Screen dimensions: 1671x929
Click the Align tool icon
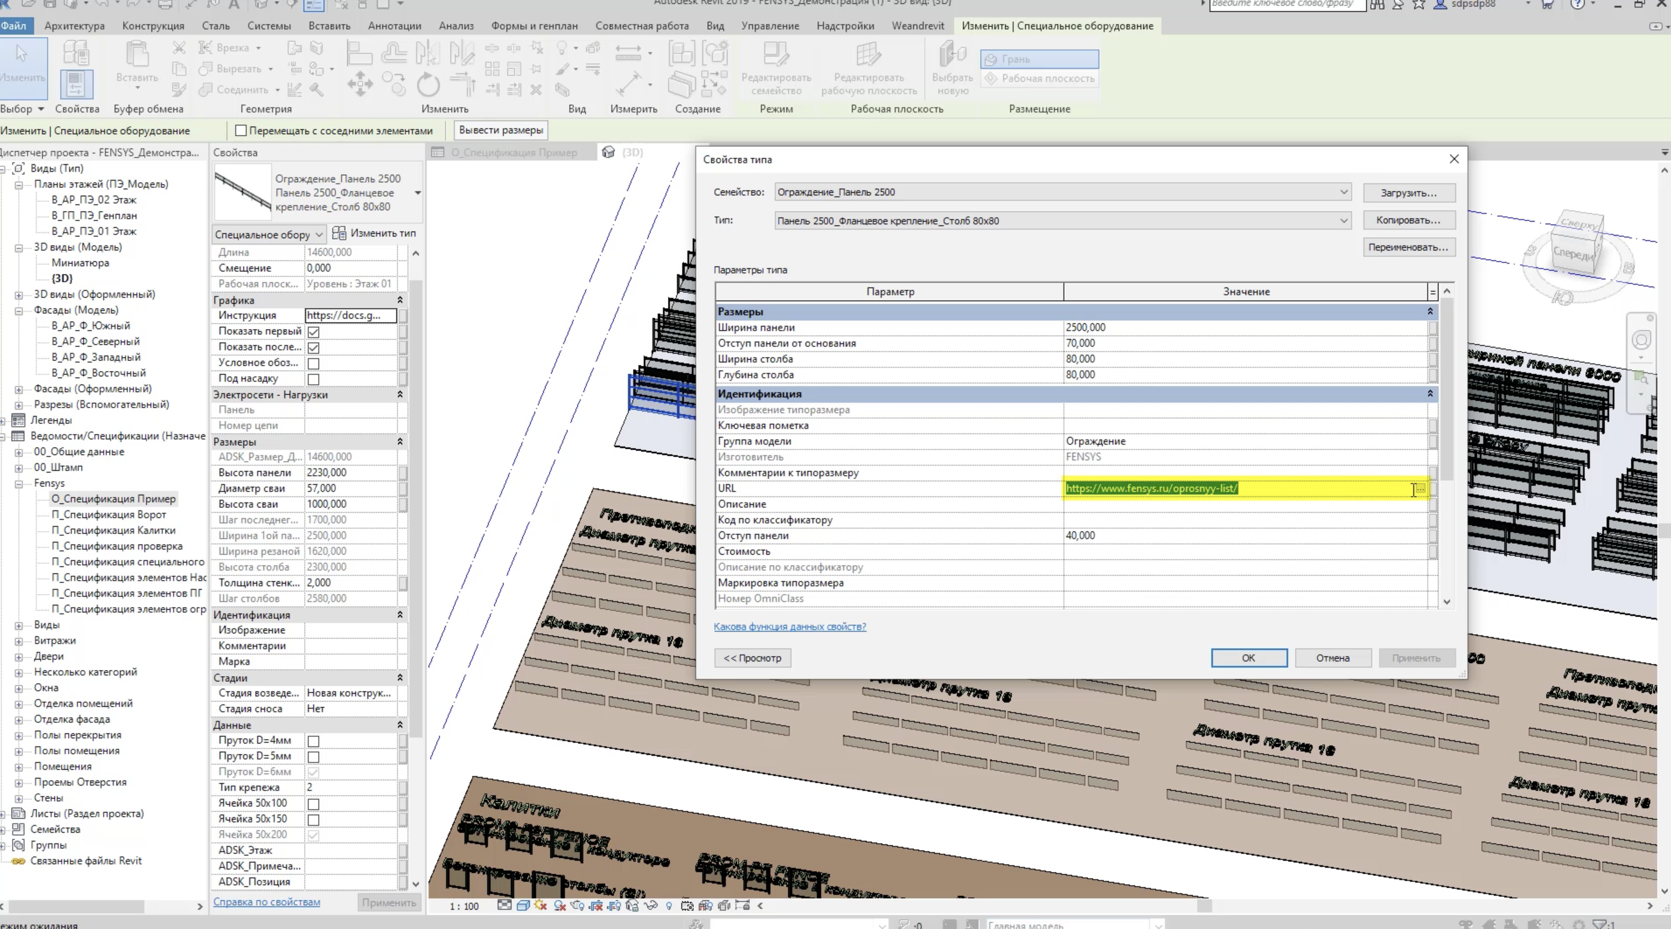[x=358, y=52]
